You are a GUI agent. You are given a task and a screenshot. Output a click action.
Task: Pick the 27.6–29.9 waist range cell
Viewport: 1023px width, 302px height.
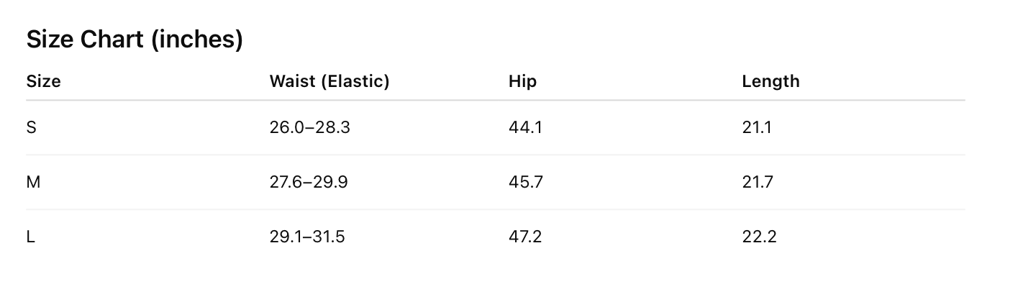309,182
